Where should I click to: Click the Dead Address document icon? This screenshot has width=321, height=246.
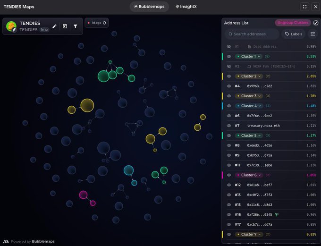[249, 46]
